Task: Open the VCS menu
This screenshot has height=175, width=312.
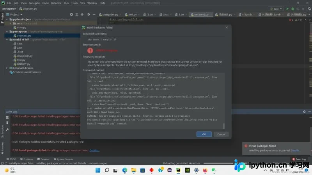Action: click(x=82, y=3)
